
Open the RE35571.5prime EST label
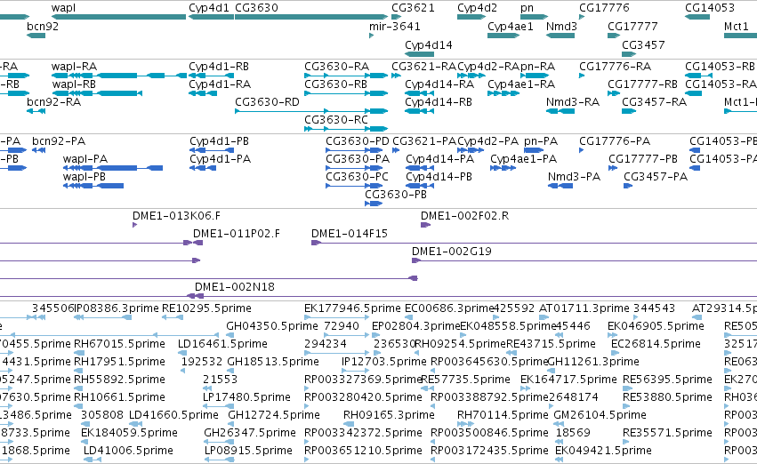tap(667, 433)
